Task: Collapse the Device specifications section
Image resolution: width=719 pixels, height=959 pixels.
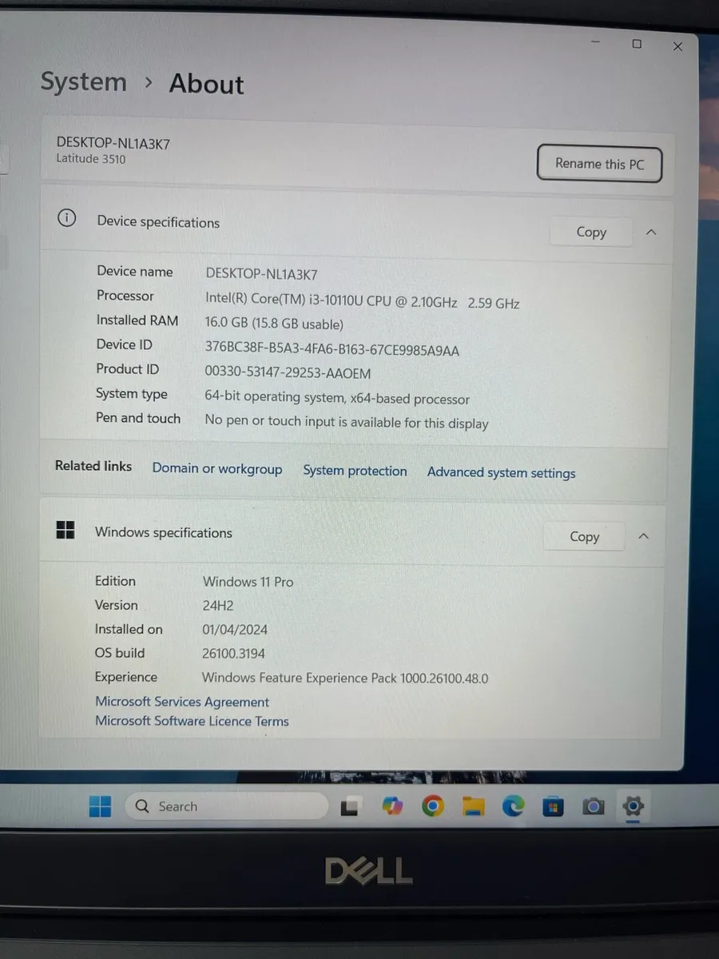Action: tap(651, 233)
